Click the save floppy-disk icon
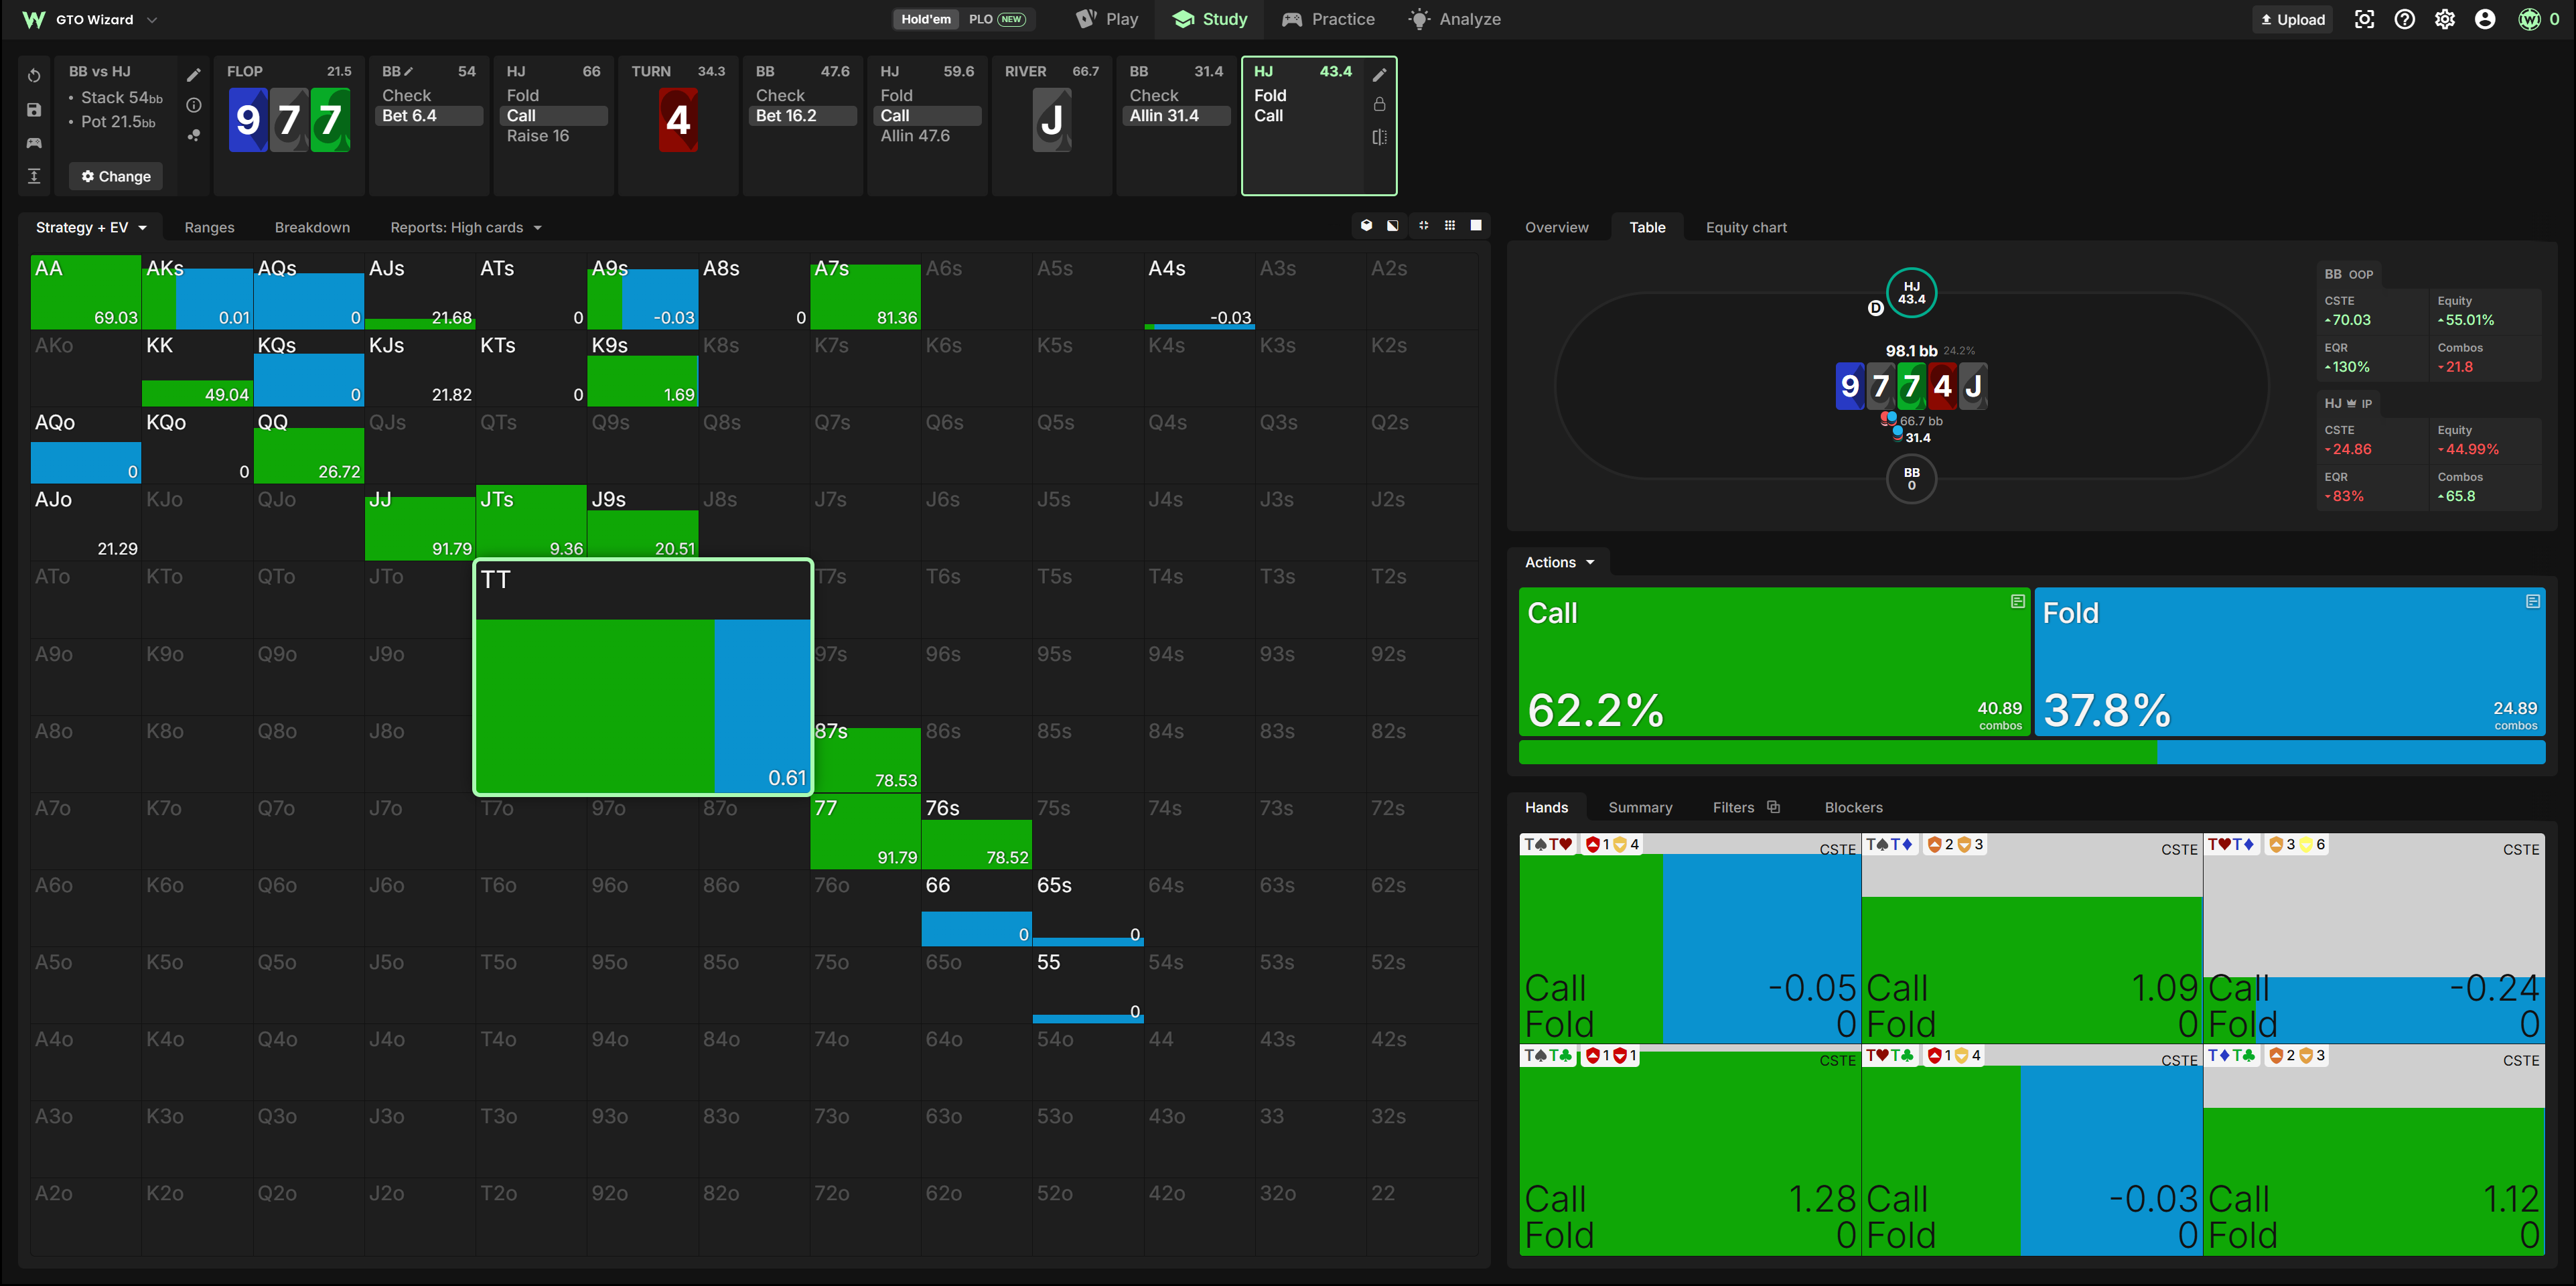Viewport: 2576px width, 1286px height. click(x=34, y=110)
